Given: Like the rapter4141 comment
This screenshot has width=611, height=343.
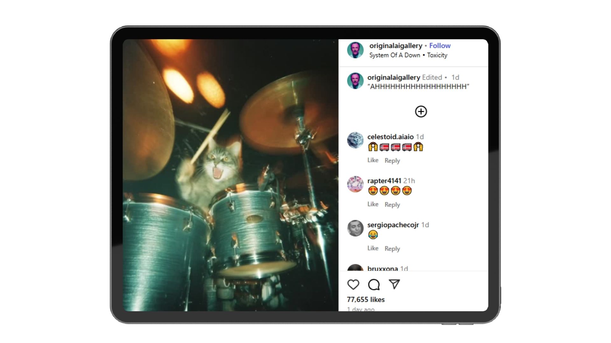Looking at the screenshot, I should tap(373, 204).
